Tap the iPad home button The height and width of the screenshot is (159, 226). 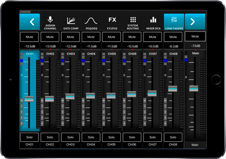click(x=216, y=79)
